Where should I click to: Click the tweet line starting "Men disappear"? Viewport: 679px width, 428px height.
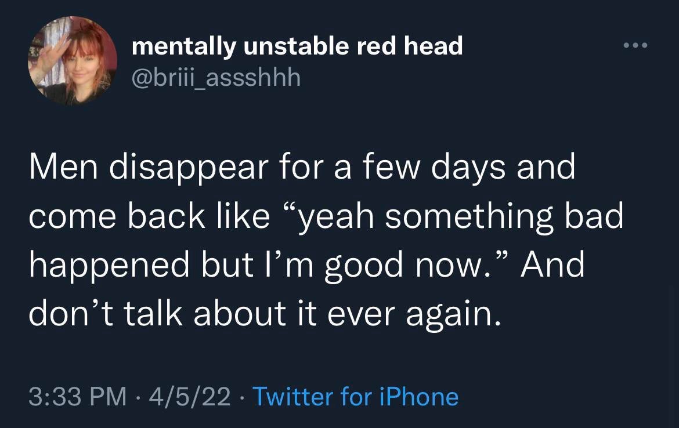[302, 167]
